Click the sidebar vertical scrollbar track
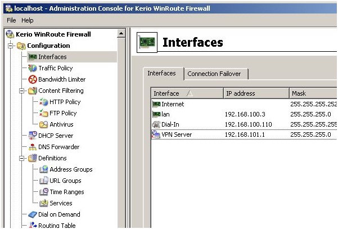This screenshot has height=229, width=338. pos(121,133)
